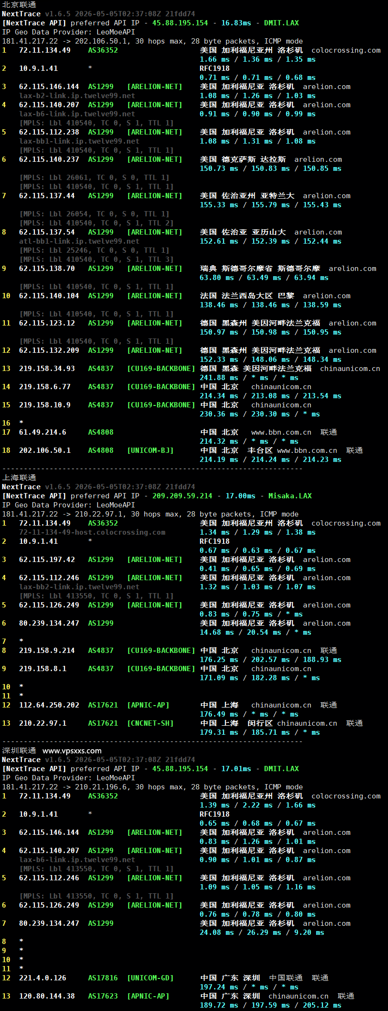Click hostname 'atl-bb1-link.ip.twelve99.net'
The width and height of the screenshot is (388, 1011).
point(79,241)
